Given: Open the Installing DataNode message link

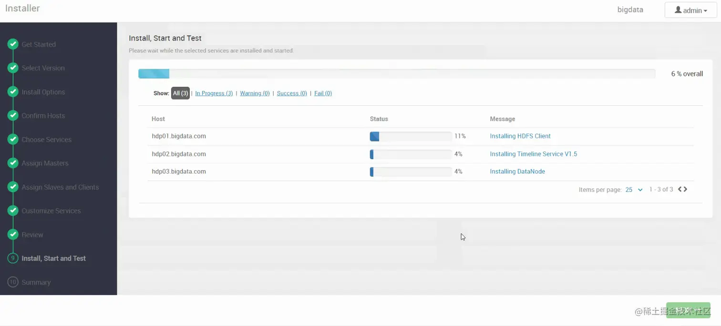Looking at the screenshot, I should 517,172.
